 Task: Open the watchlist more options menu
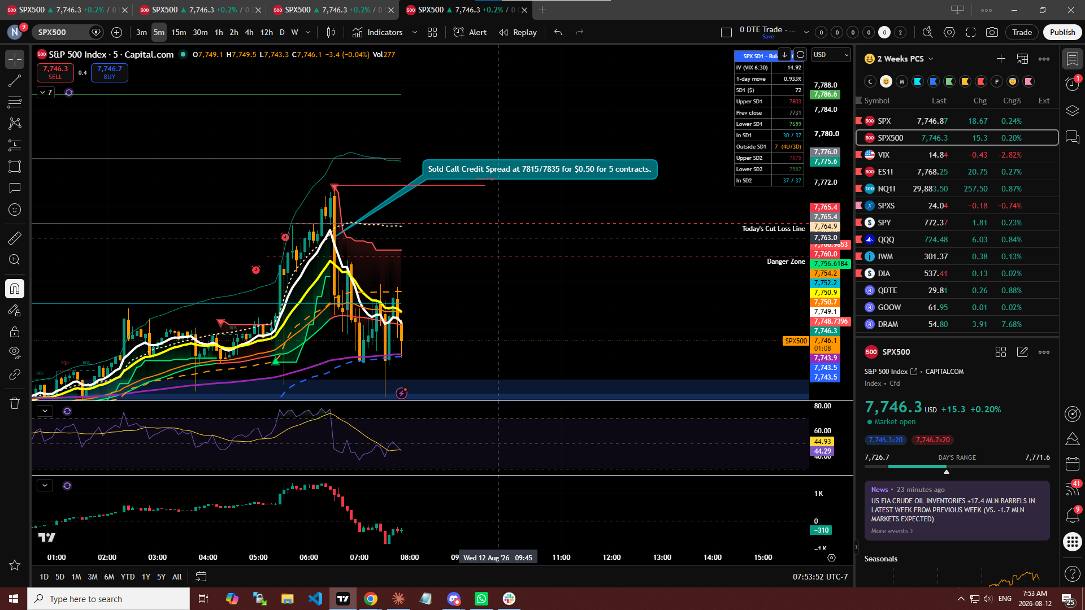point(1044,59)
